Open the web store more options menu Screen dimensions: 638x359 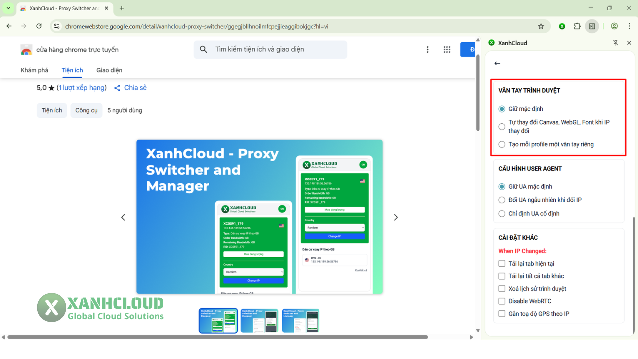[427, 50]
